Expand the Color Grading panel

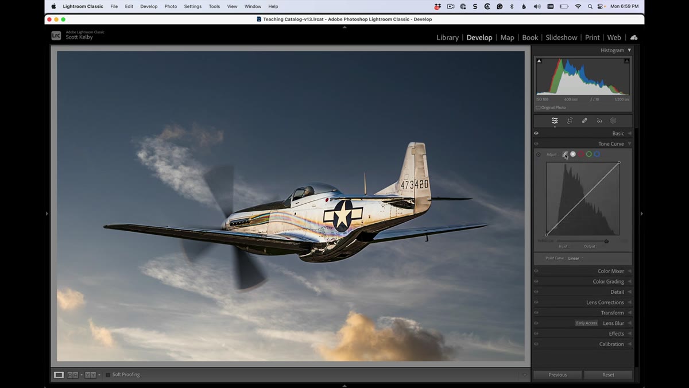tap(629, 282)
